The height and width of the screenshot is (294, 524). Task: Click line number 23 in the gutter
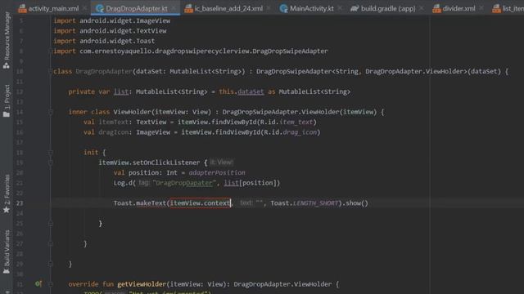pyautogui.click(x=20, y=203)
